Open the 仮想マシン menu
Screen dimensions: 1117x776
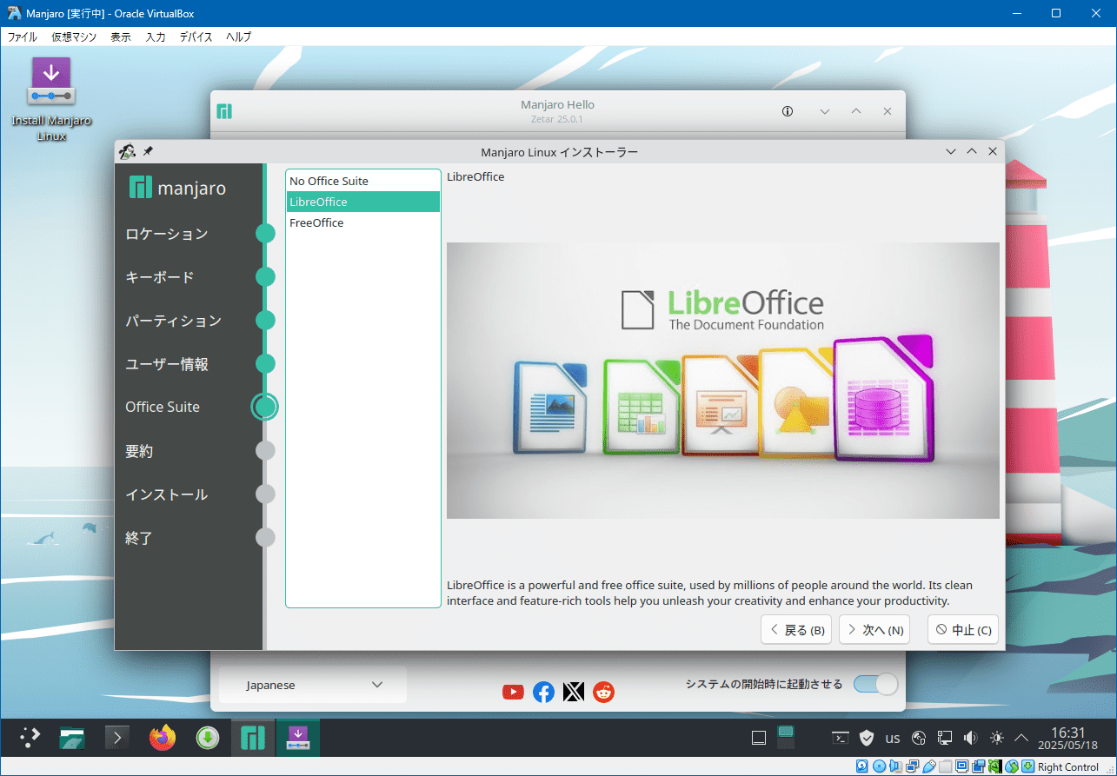click(74, 36)
